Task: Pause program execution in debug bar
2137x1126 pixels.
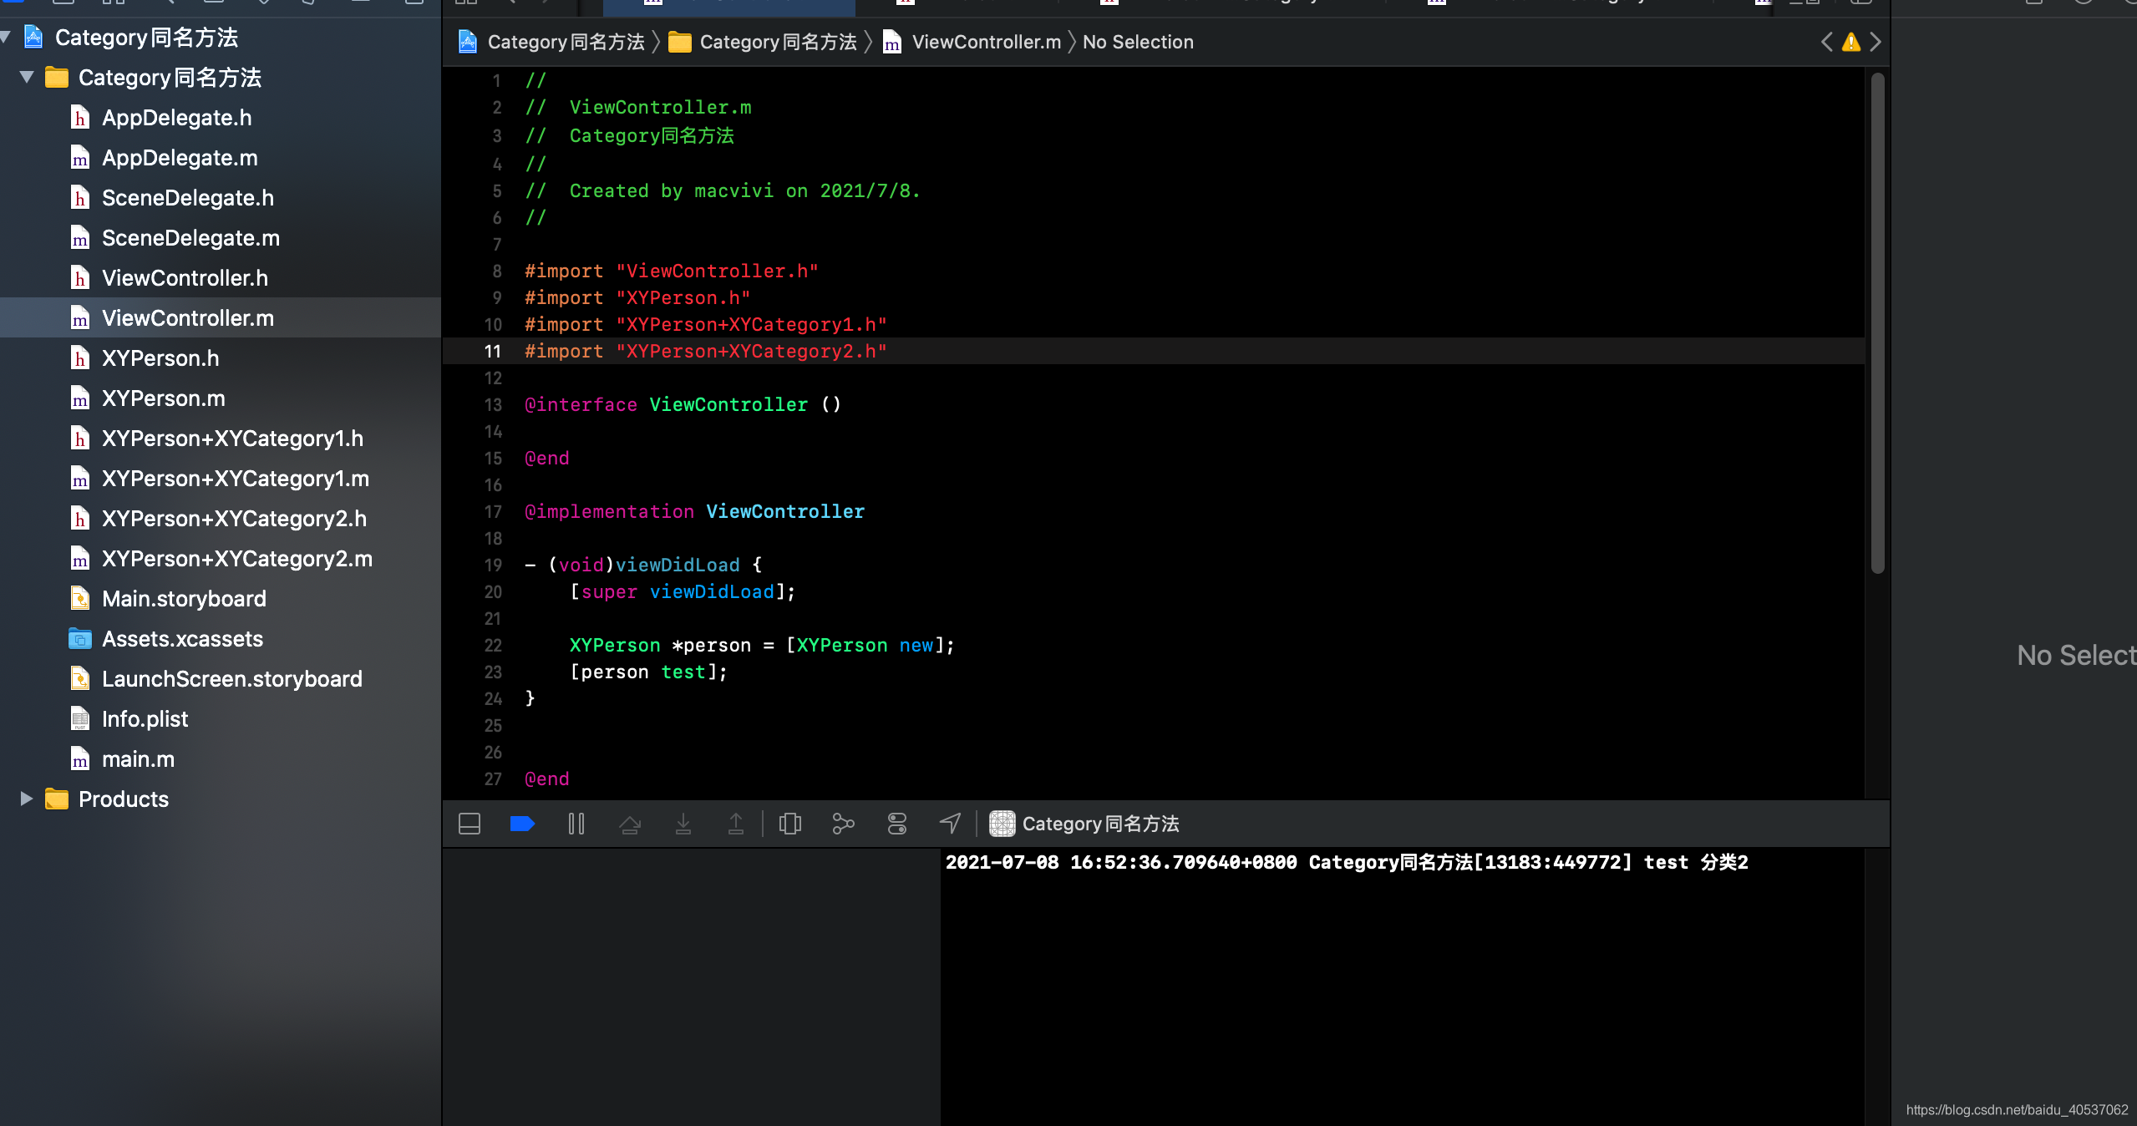Action: pos(576,824)
